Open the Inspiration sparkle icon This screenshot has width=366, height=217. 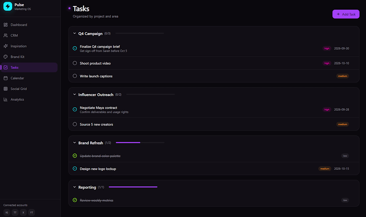6,46
